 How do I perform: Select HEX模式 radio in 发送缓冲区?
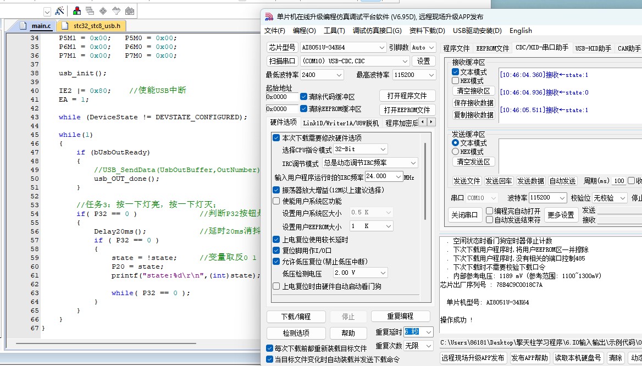pyautogui.click(x=455, y=152)
